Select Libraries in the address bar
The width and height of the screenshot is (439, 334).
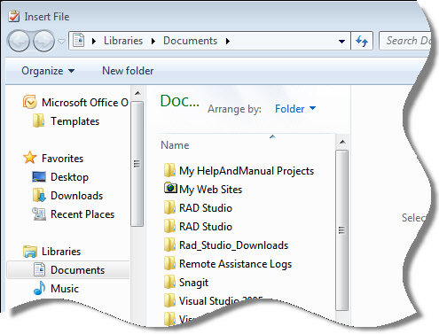[123, 41]
